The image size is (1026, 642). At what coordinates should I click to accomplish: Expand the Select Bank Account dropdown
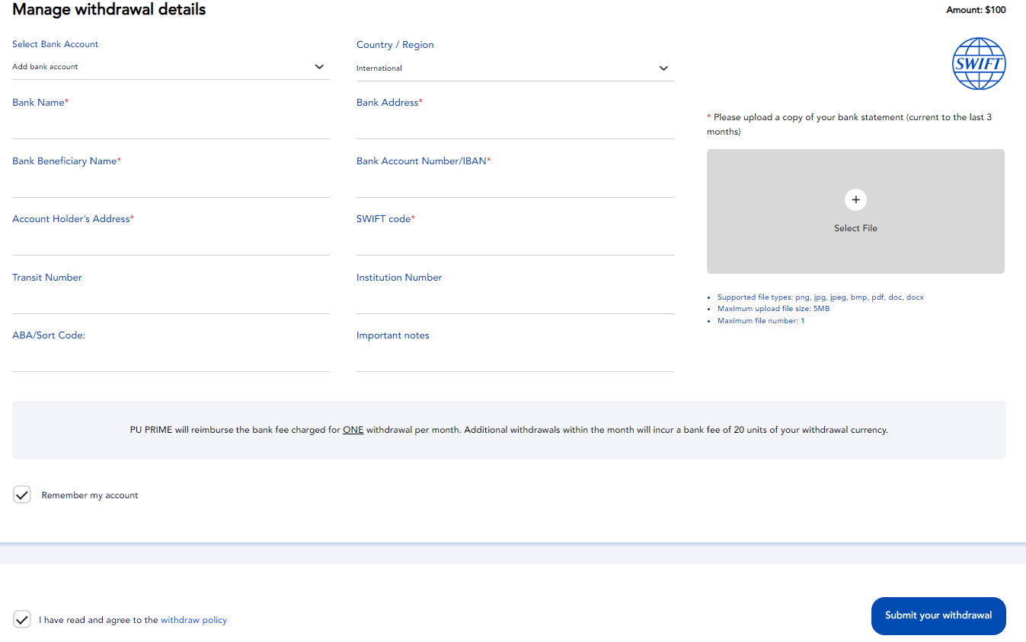pyautogui.click(x=171, y=67)
